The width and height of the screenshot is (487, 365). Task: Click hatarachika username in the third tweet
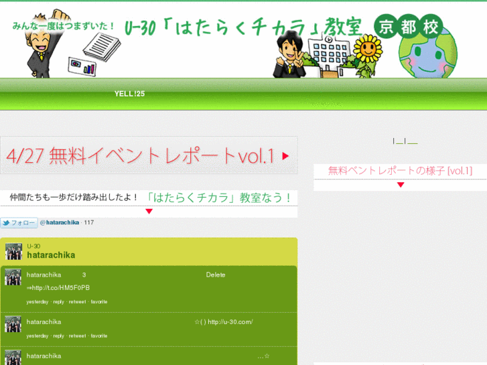click(x=44, y=356)
